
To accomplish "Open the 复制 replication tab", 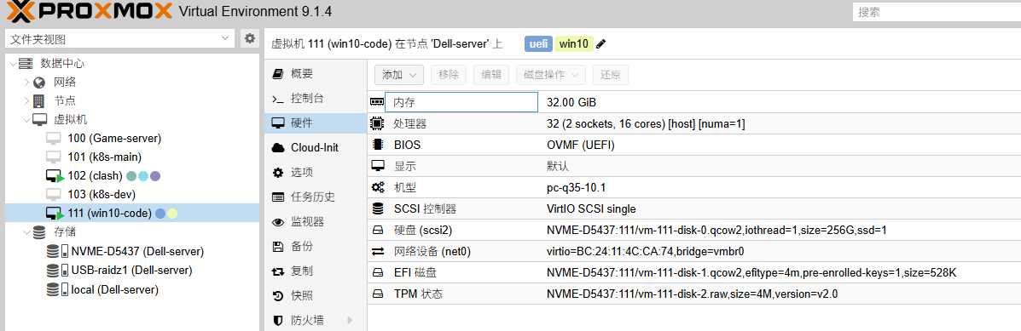I will (316, 271).
